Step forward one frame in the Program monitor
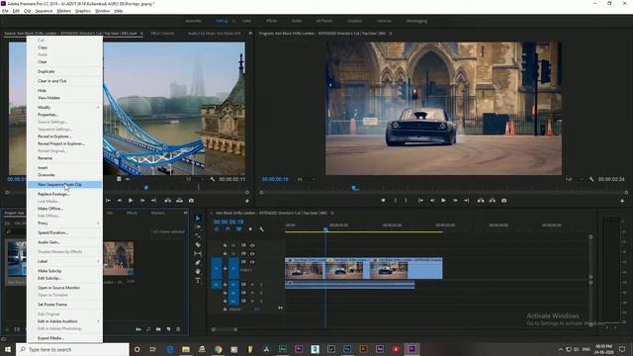Screen dimensions: 633x356 coord(455,200)
